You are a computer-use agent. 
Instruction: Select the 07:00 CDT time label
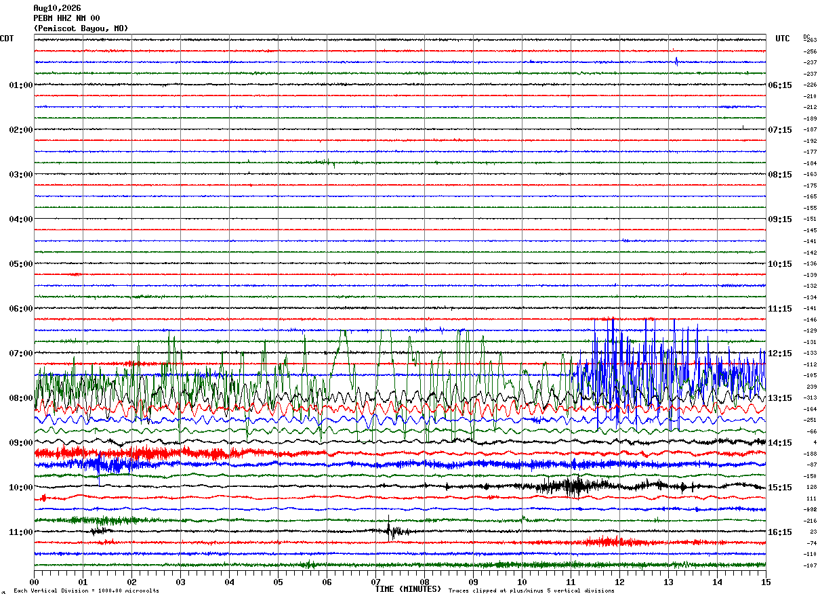(x=21, y=353)
